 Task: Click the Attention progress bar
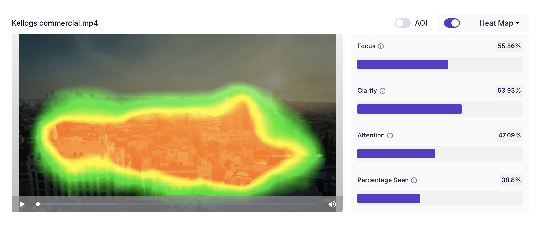click(x=440, y=154)
